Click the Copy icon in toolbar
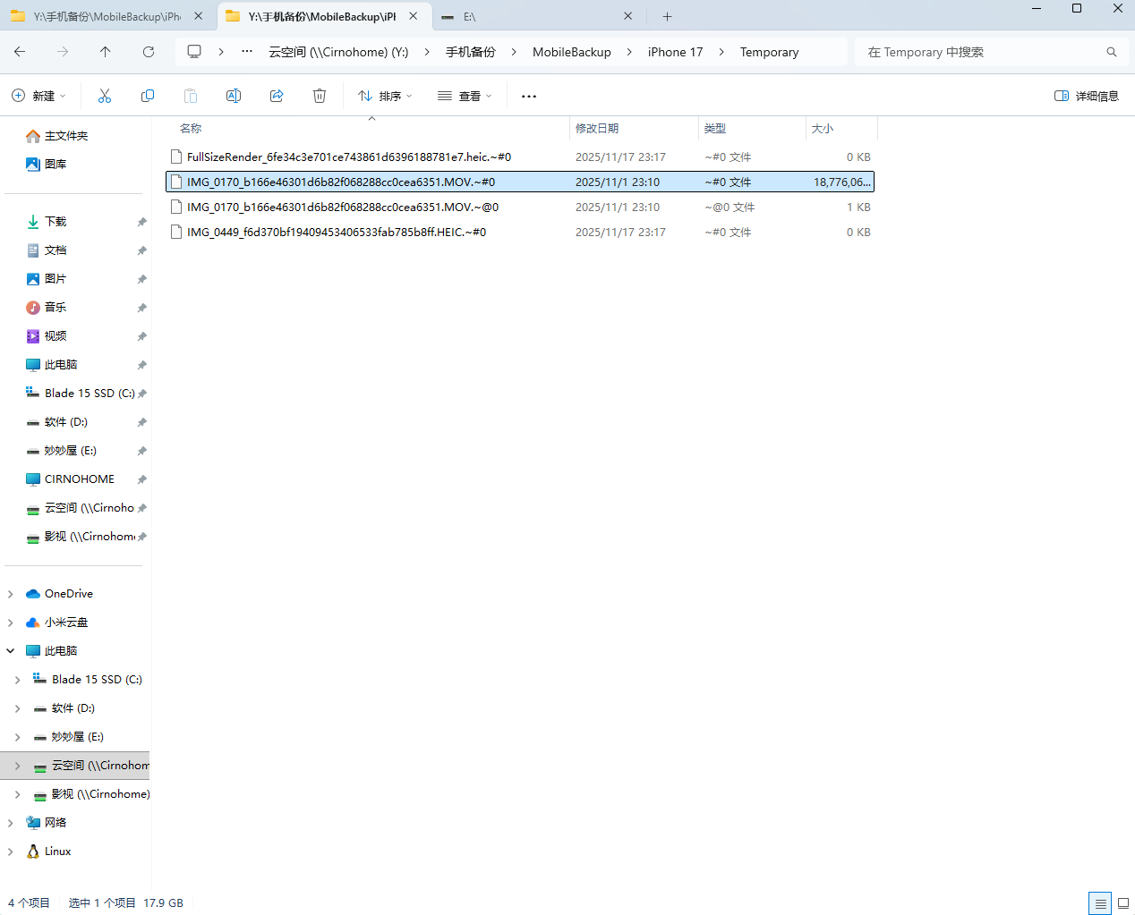Viewport: 1135px width, 915px height. pyautogui.click(x=148, y=96)
